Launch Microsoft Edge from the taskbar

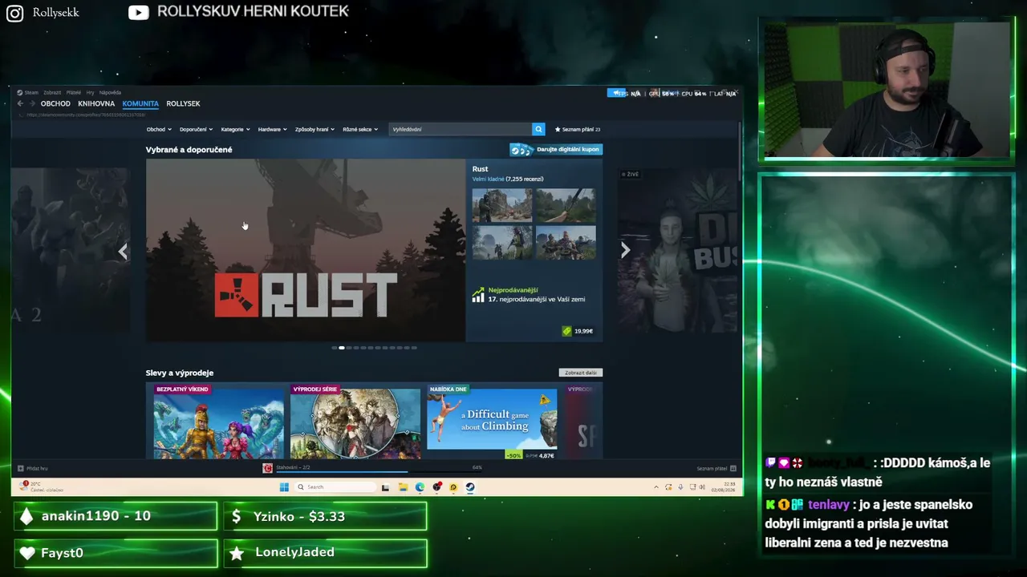[420, 486]
